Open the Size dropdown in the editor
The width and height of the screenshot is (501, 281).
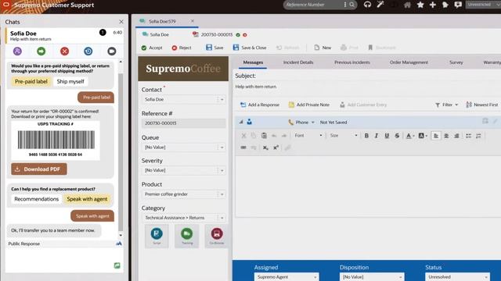coord(344,136)
